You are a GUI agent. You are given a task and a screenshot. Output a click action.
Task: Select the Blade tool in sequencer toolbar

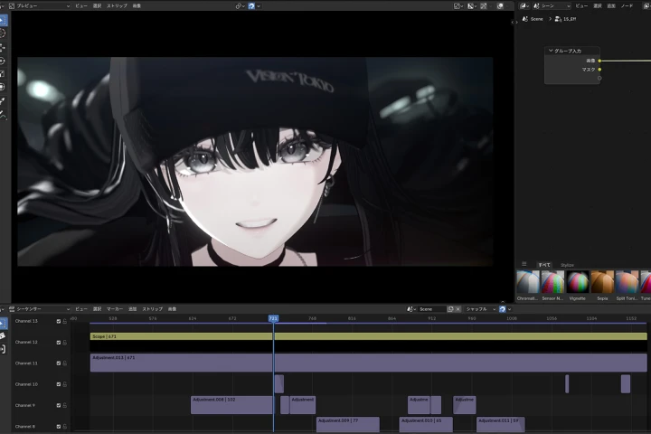pyautogui.click(x=3, y=335)
